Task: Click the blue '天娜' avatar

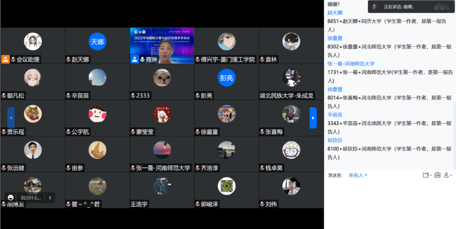Action: pos(98,41)
